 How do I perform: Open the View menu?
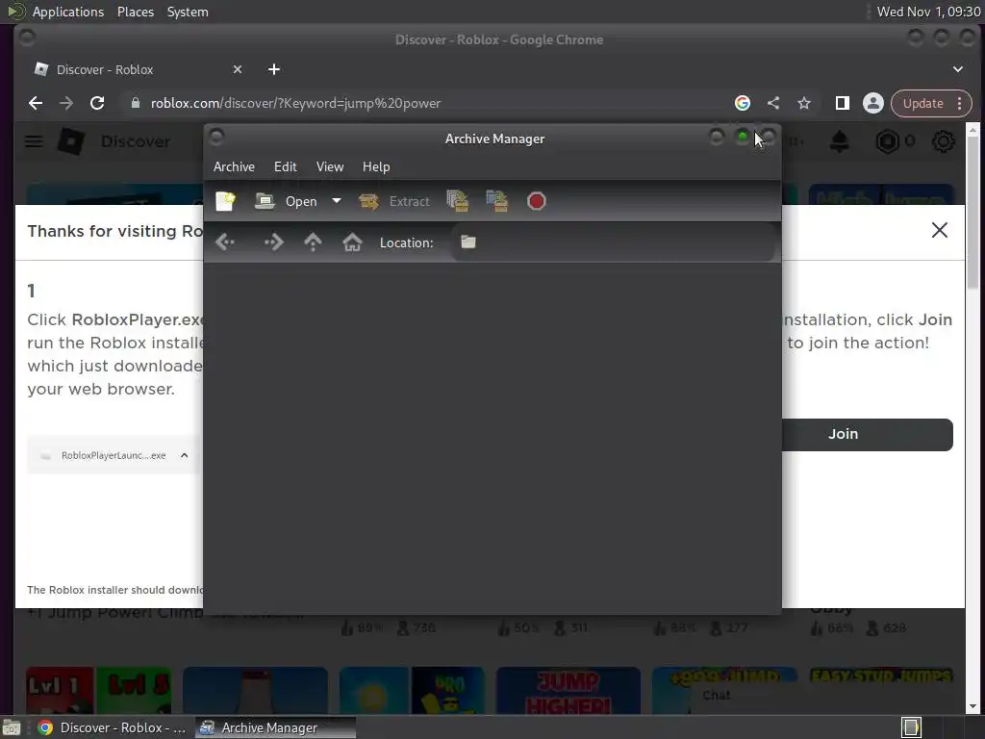[x=330, y=166]
